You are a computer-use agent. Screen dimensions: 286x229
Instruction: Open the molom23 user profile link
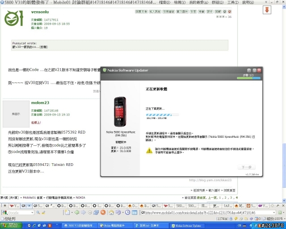point(40,103)
